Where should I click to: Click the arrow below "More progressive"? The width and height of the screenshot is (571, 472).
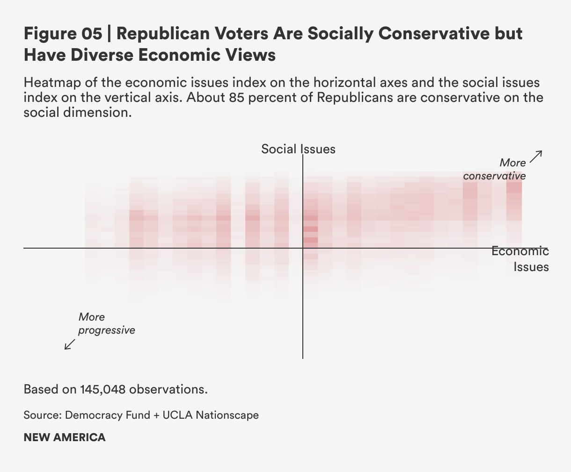pyautogui.click(x=70, y=344)
